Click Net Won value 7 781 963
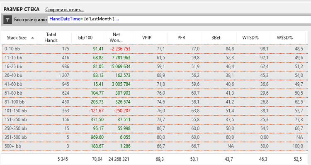The width and height of the screenshot is (311, 165). pyautogui.click(x=121, y=58)
